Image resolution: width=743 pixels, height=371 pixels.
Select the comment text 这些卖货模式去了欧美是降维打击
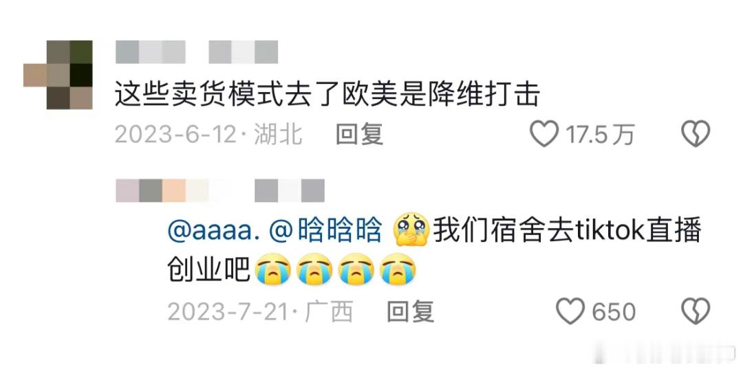pos(327,95)
